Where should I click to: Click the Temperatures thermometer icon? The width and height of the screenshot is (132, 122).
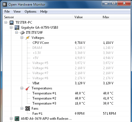[28, 88]
